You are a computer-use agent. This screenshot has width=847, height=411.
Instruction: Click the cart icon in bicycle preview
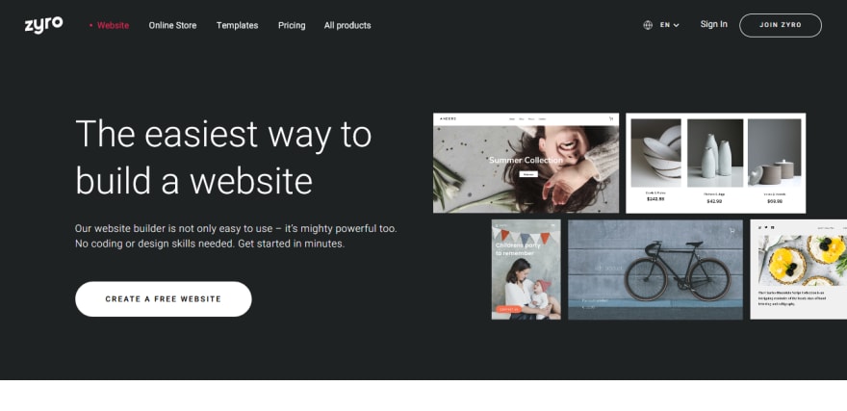(x=731, y=231)
